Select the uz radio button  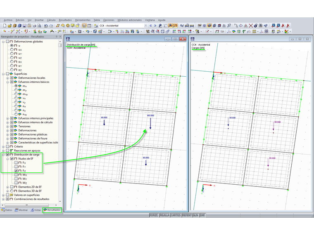[12, 58]
